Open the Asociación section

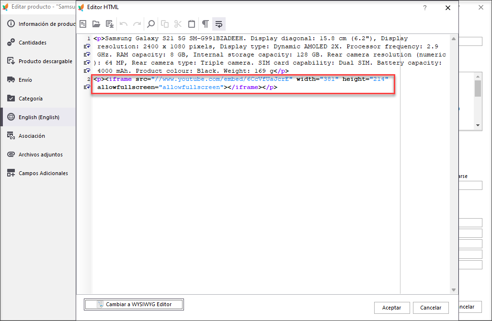[38, 136]
